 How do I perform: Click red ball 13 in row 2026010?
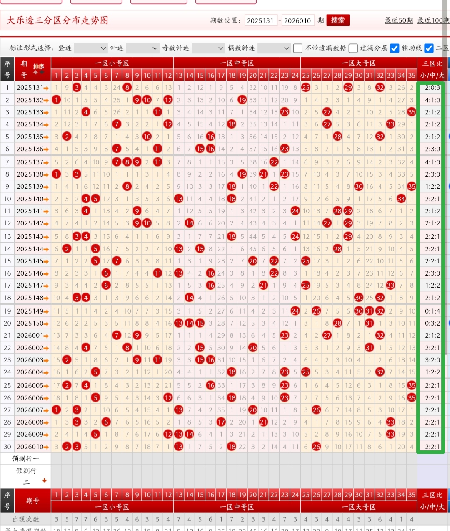pos(179,447)
